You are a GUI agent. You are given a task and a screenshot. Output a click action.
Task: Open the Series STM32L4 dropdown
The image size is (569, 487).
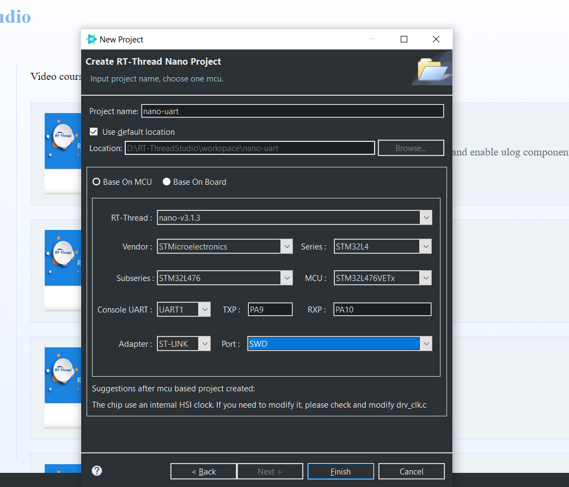[x=426, y=246]
